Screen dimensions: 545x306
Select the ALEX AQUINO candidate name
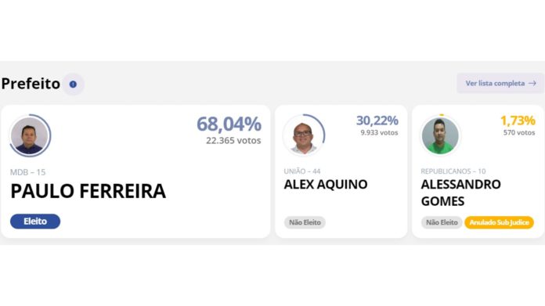(x=326, y=185)
